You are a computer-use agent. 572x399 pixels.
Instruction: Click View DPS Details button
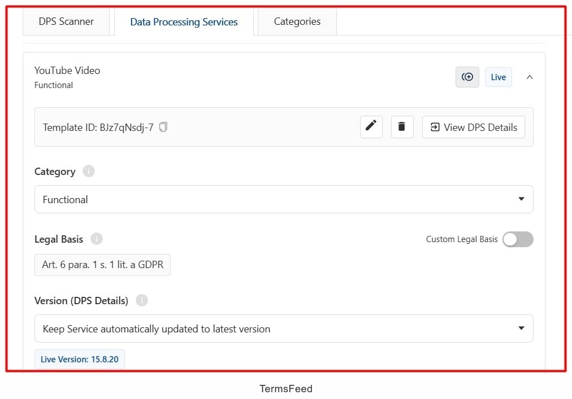click(x=474, y=127)
